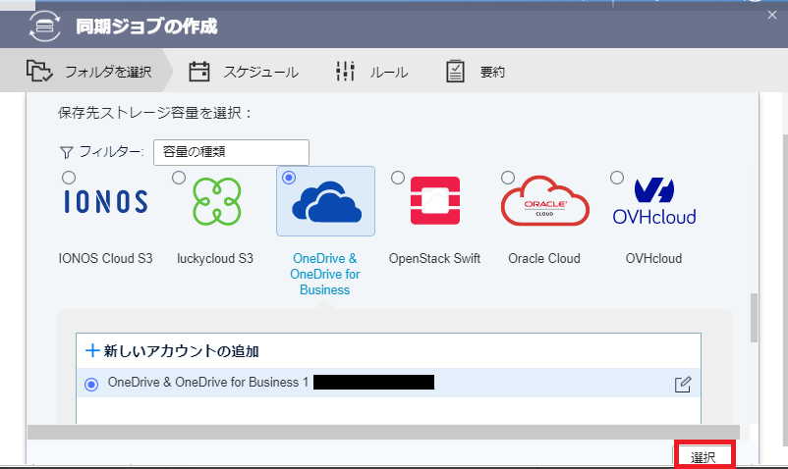
Task: Click the OpenStack Swift label
Action: (434, 258)
